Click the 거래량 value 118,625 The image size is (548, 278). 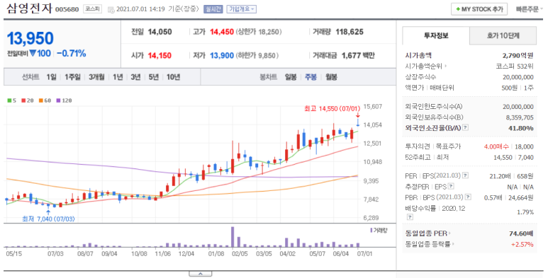(350, 32)
